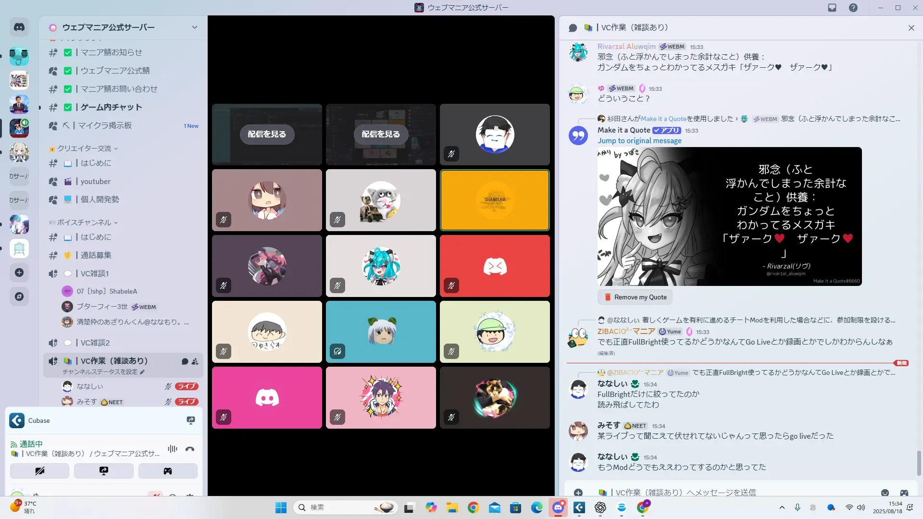Open the ウェブマニア公式サーバー server dropdown menu
Screen dimensions: 923x519
(x=194, y=27)
